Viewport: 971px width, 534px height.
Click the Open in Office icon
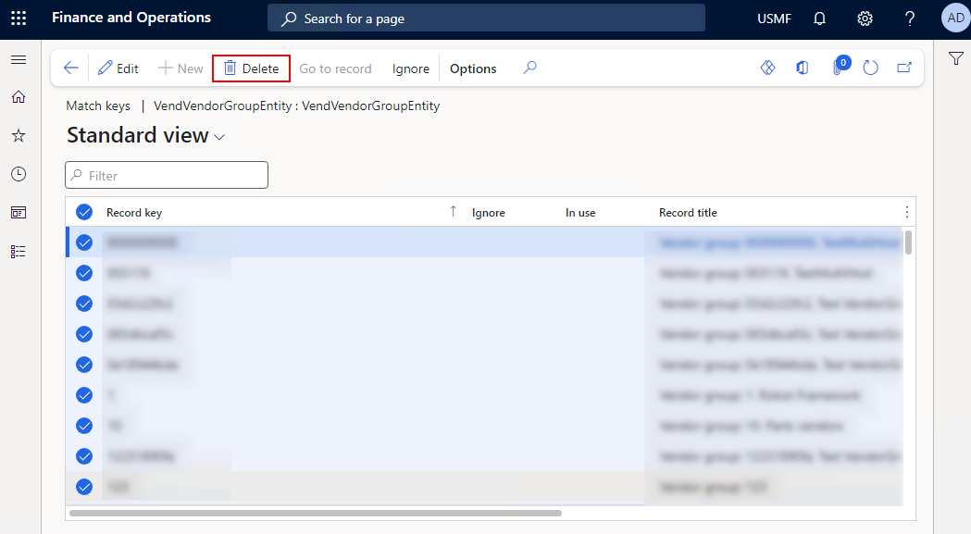point(802,68)
